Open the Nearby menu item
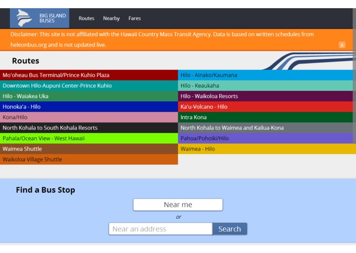The image size is (356, 253). pyautogui.click(x=111, y=18)
